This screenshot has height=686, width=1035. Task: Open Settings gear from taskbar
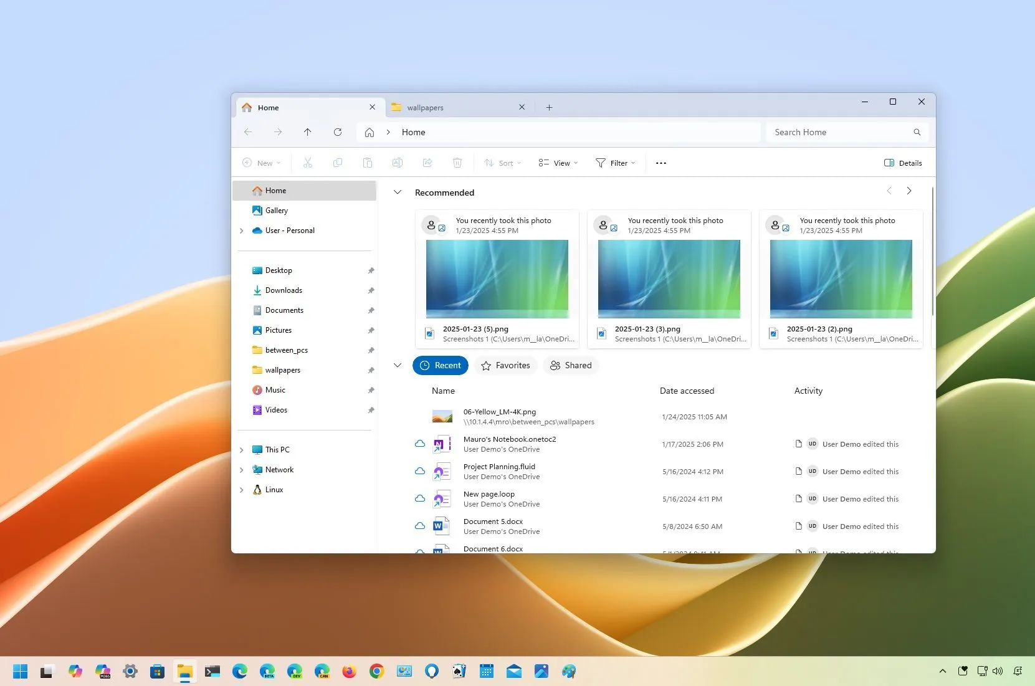click(x=130, y=671)
